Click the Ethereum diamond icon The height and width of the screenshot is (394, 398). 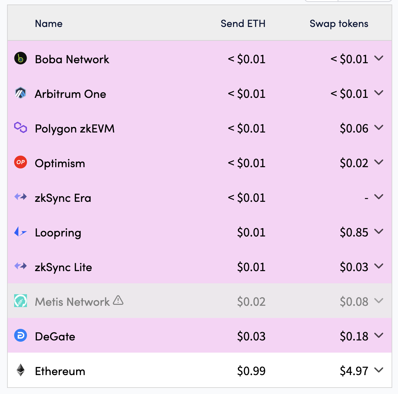click(21, 370)
